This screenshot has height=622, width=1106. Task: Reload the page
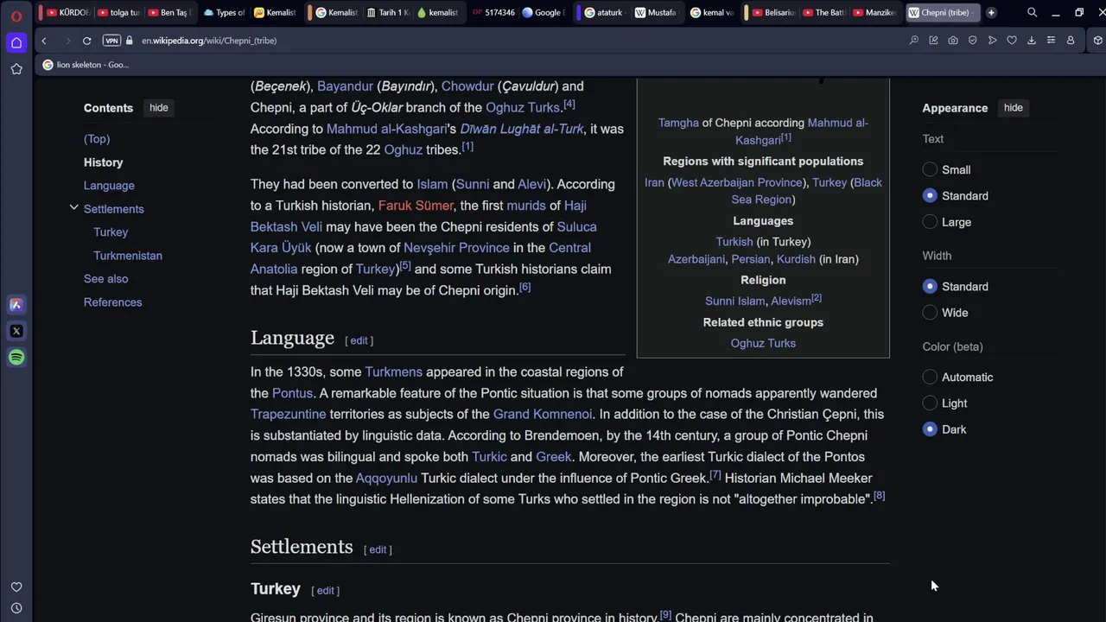[x=87, y=41]
